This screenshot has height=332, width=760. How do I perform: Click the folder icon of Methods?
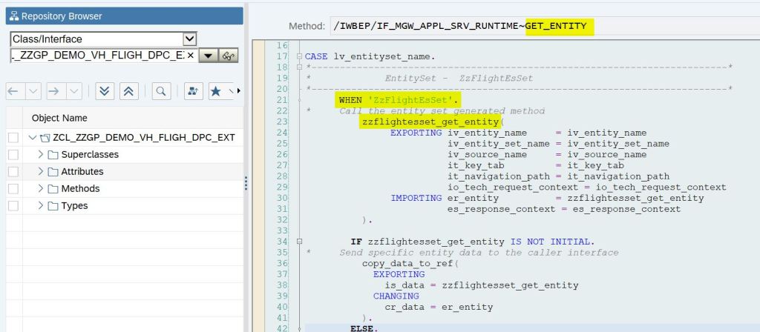click(53, 189)
